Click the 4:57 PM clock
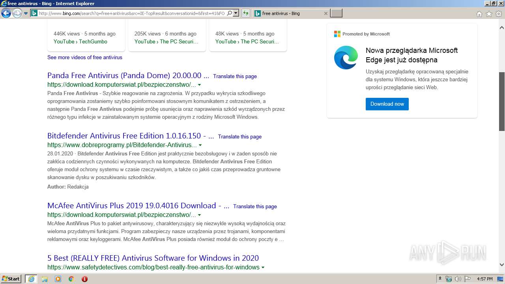Viewport: 505px width, 284px height. (485, 279)
